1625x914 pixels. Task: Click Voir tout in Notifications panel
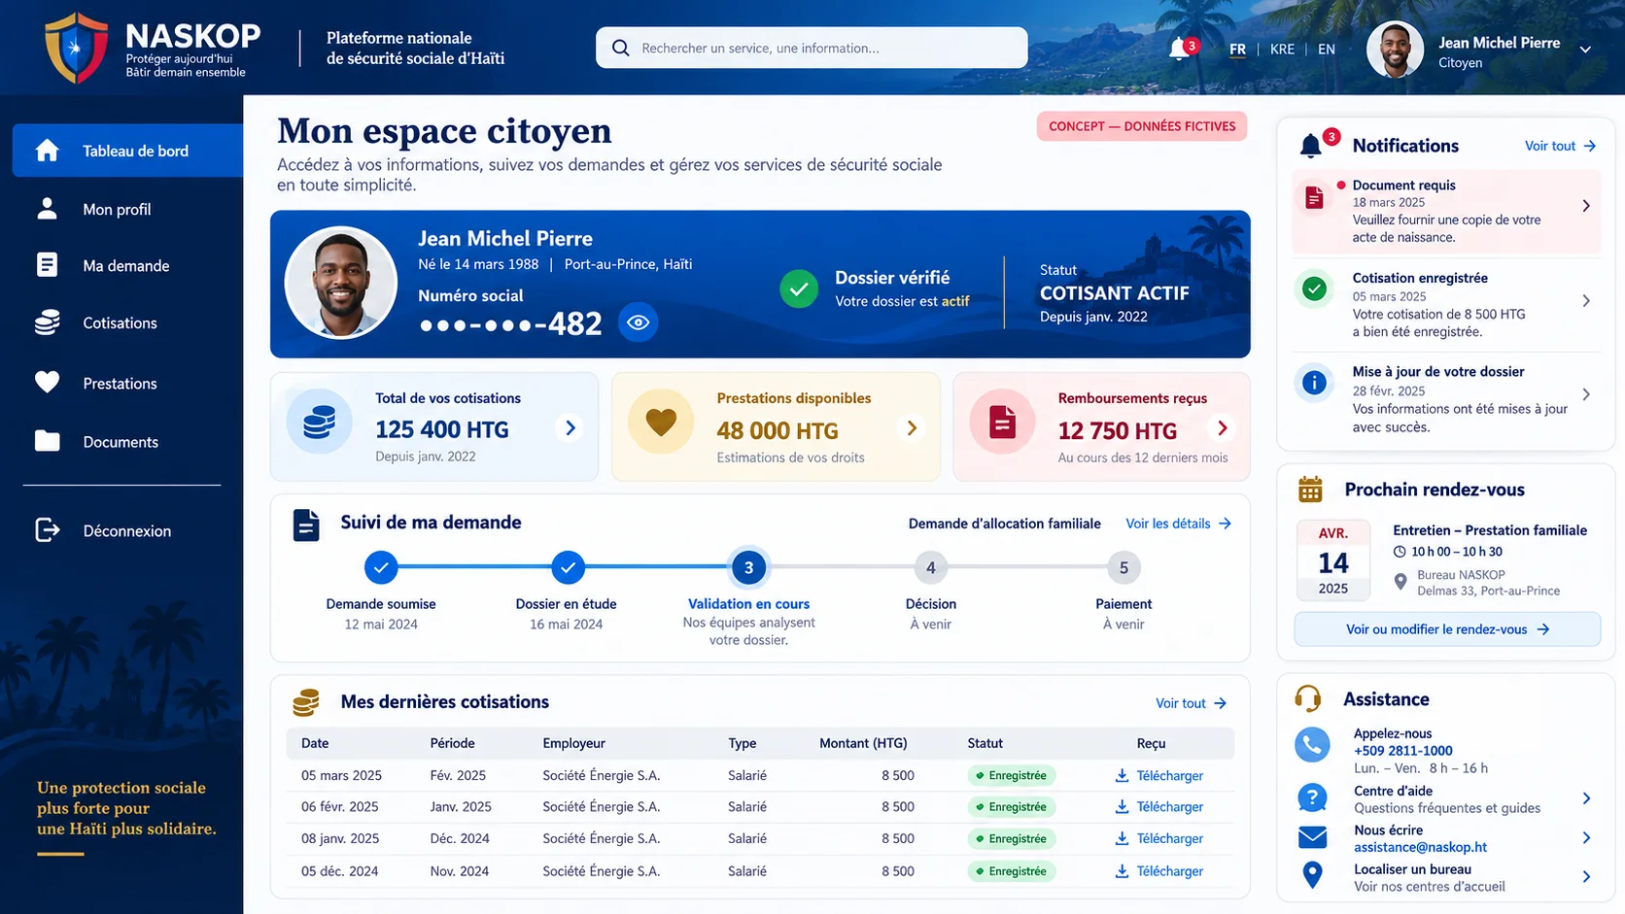1560,146
